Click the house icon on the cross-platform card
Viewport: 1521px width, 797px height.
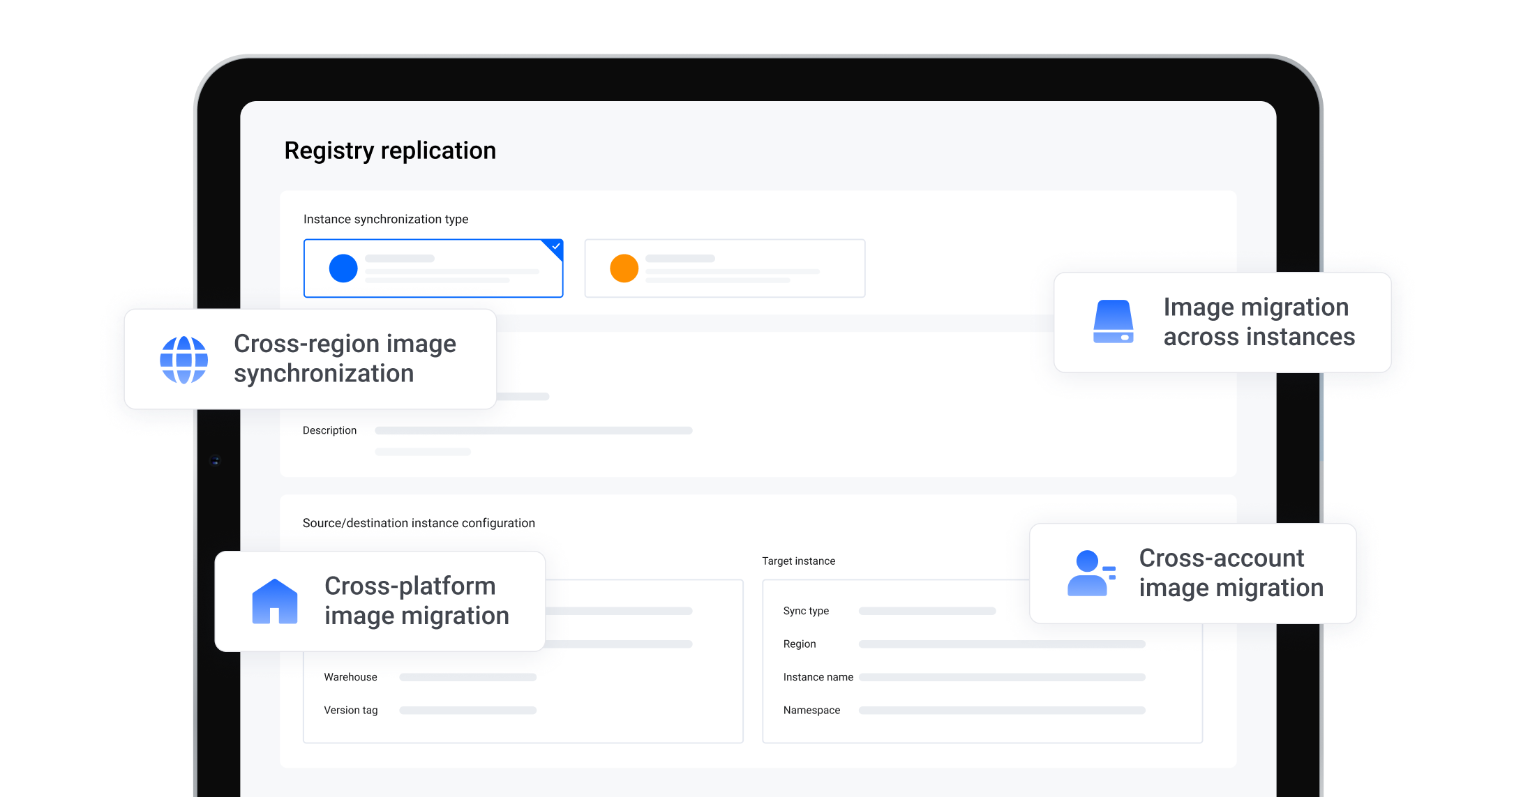(x=274, y=601)
